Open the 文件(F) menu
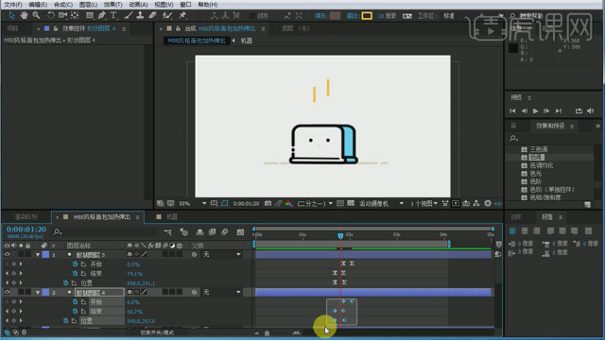Viewport: 606px width, 341px height. (x=13, y=5)
